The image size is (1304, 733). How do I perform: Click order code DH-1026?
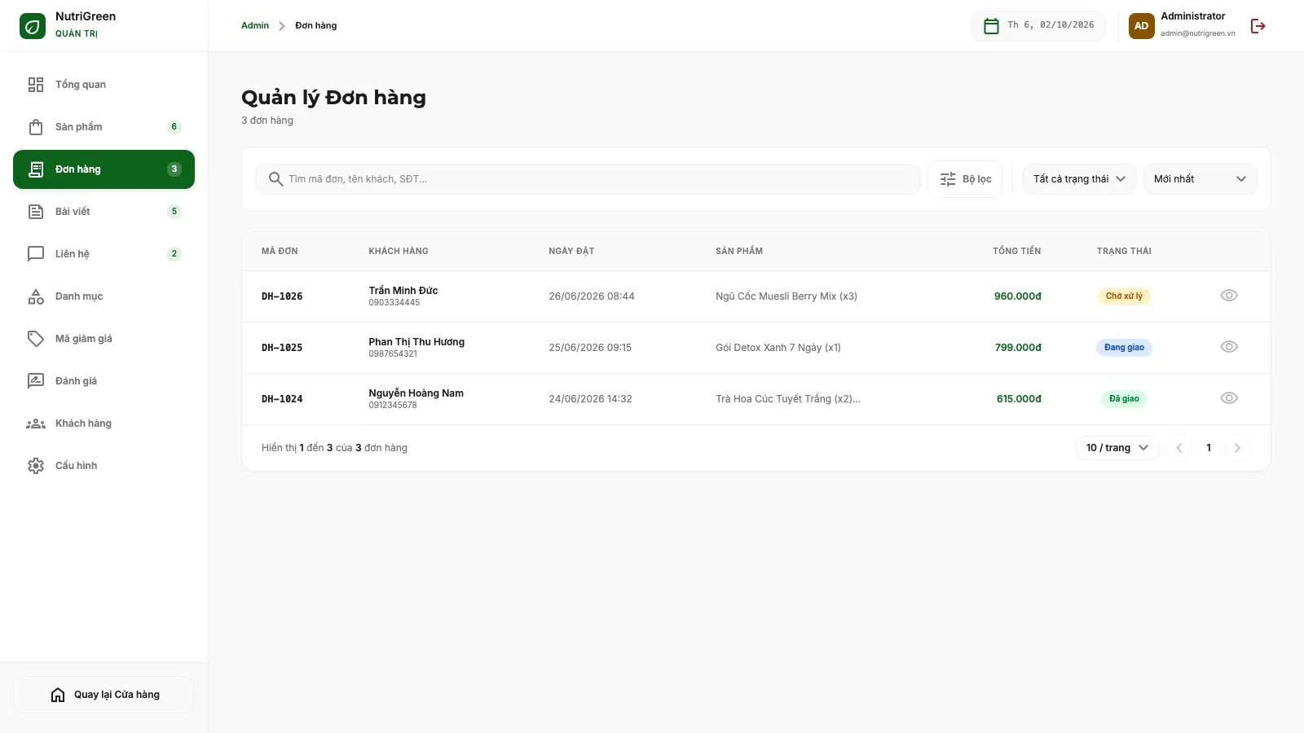point(282,296)
